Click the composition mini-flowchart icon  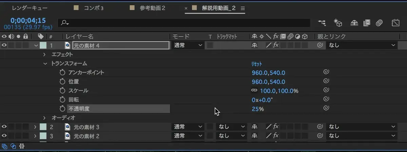coord(322,23)
